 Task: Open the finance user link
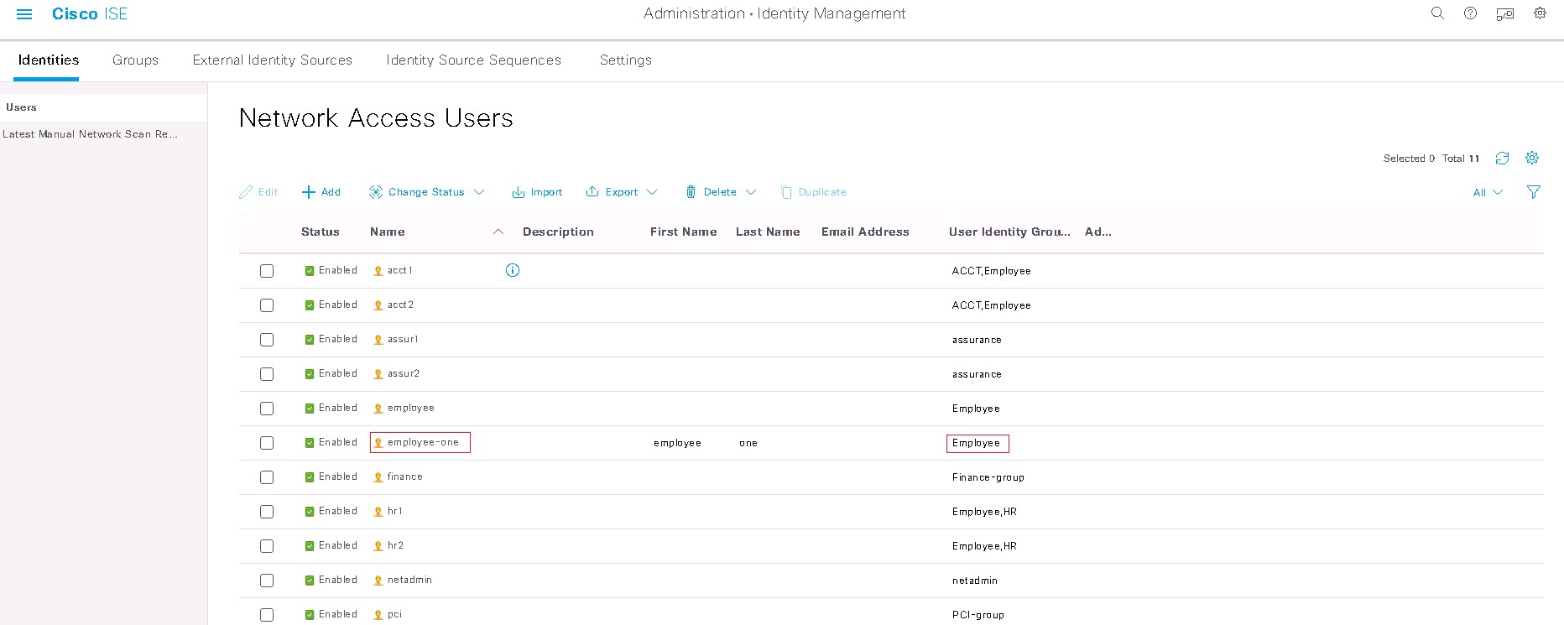(x=404, y=477)
